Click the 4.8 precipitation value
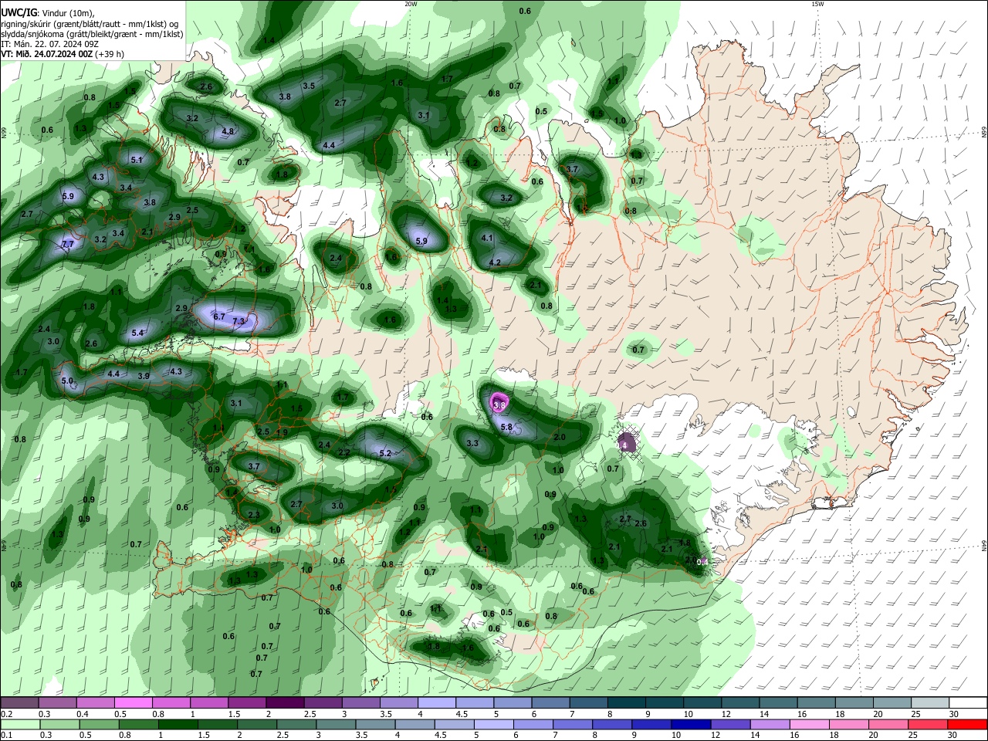This screenshot has width=988, height=741. tap(228, 131)
